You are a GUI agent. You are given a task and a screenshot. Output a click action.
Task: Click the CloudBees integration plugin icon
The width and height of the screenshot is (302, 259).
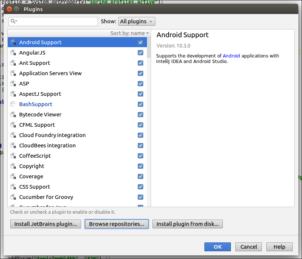pos(13,145)
